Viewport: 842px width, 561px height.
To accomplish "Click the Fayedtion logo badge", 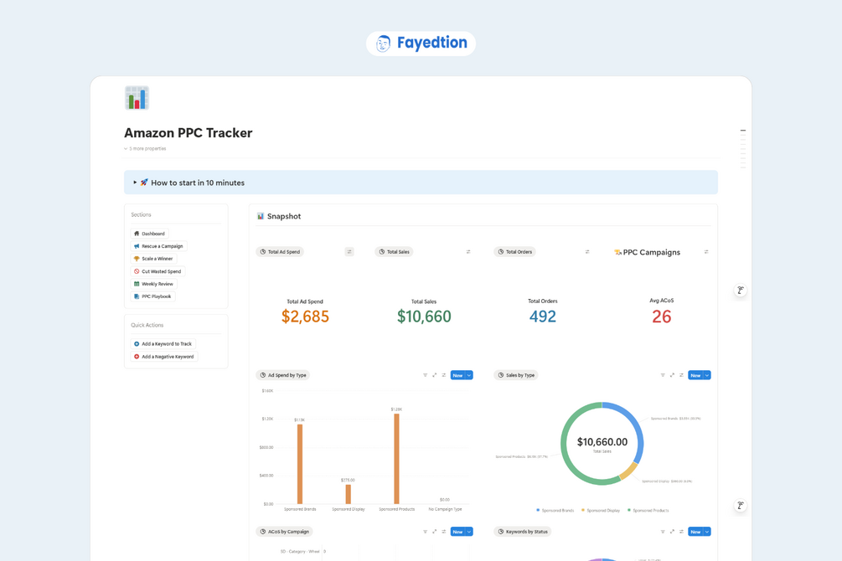I will [421, 43].
